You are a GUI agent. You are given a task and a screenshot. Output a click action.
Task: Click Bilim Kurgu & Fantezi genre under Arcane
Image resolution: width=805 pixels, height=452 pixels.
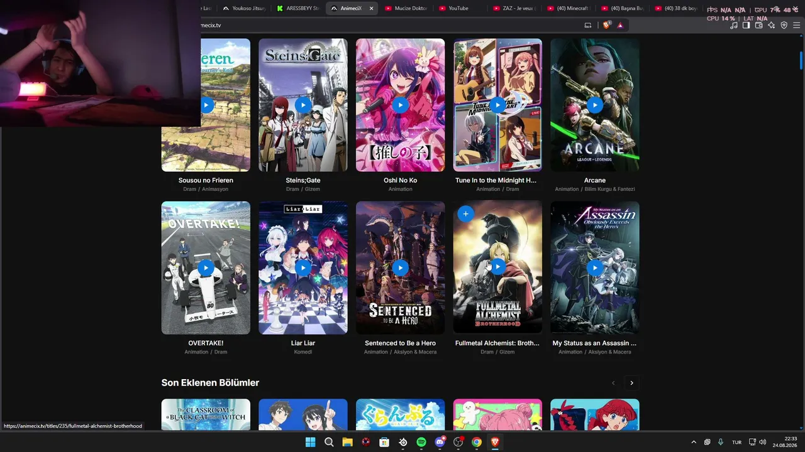click(610, 189)
